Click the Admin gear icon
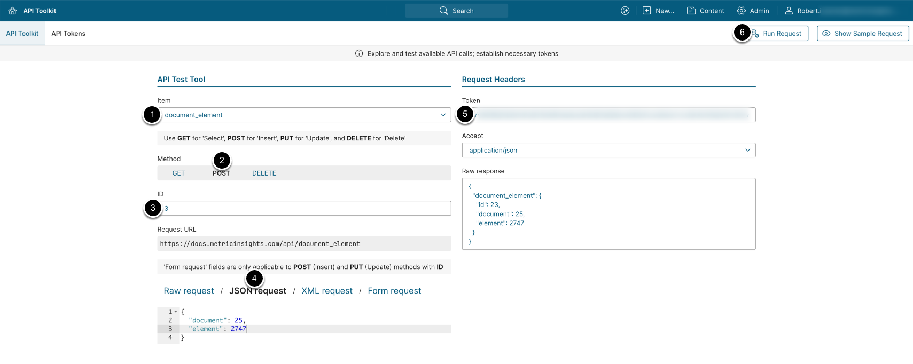This screenshot has width=913, height=364. pos(741,11)
